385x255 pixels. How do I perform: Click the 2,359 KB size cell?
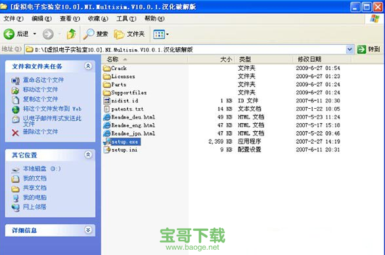point(220,142)
